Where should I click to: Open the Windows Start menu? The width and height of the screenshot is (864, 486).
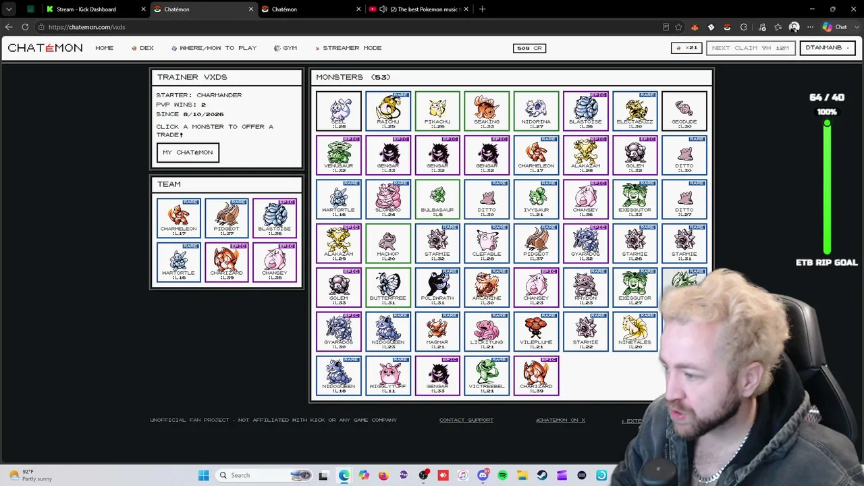pos(203,475)
